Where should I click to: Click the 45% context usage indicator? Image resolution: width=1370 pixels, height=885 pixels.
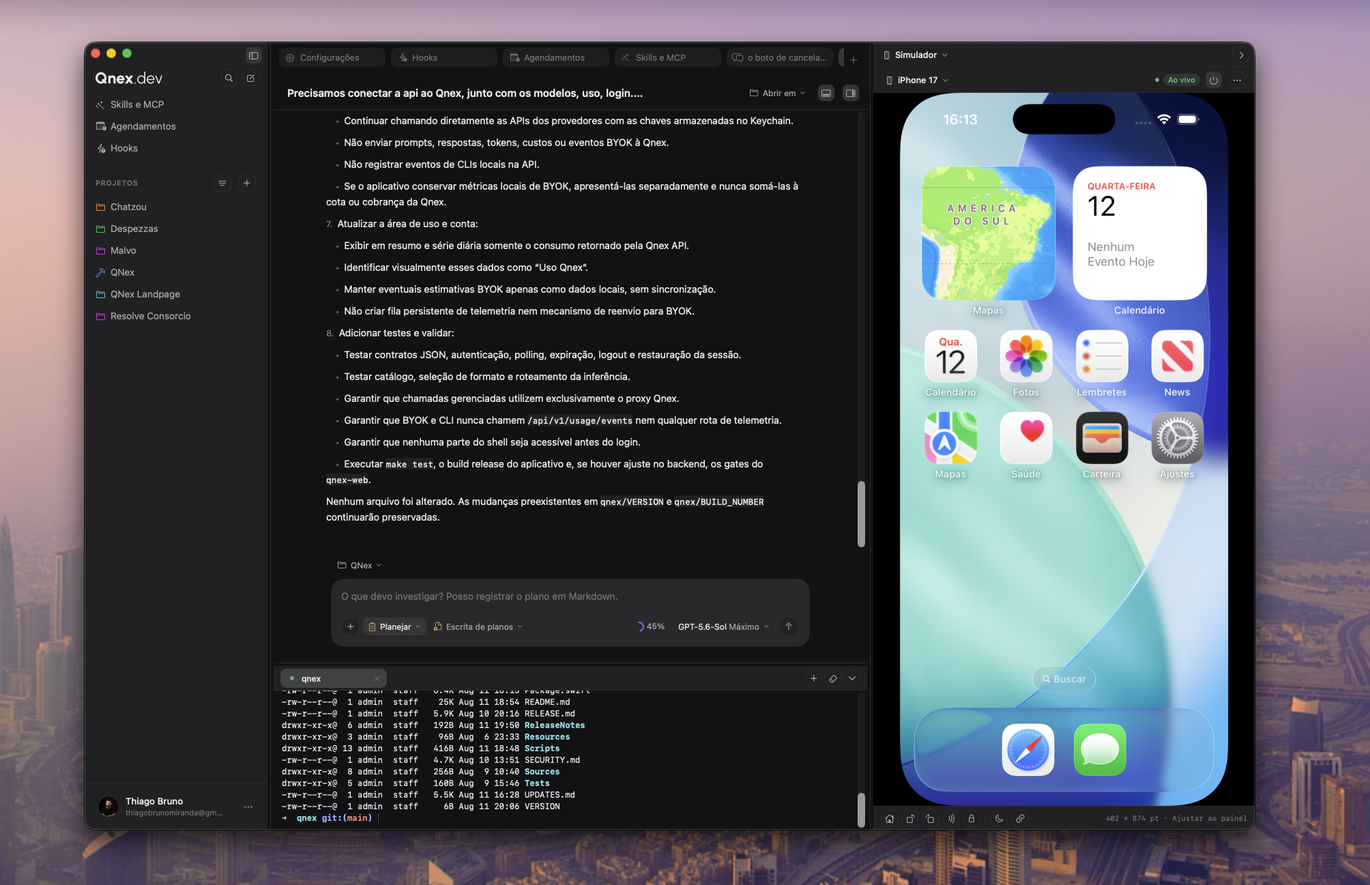[650, 626]
